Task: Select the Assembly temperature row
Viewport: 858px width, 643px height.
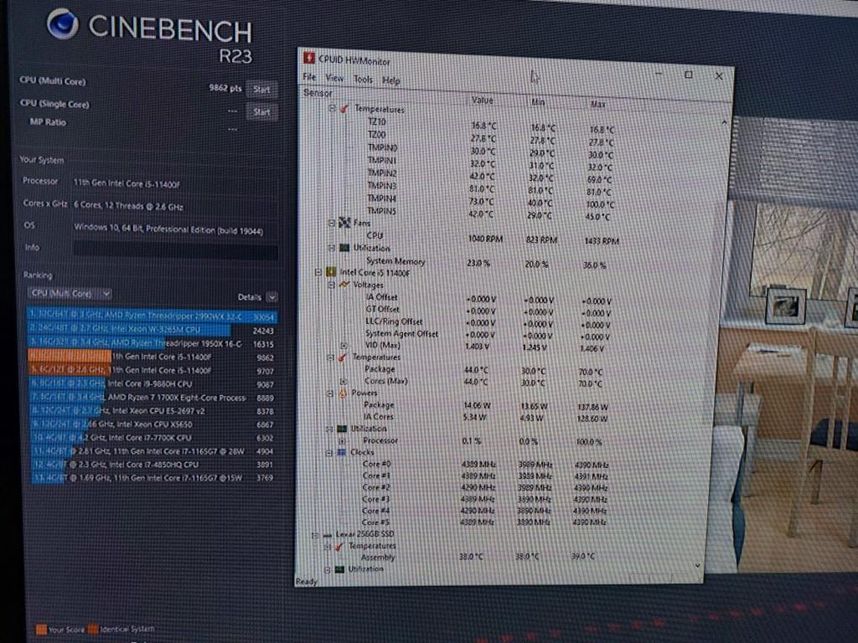Action: (x=478, y=557)
